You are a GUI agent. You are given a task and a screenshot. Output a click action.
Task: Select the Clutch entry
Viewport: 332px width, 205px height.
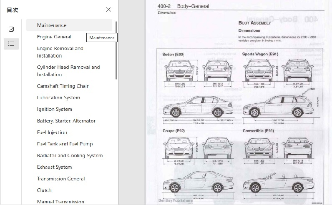(x=44, y=190)
